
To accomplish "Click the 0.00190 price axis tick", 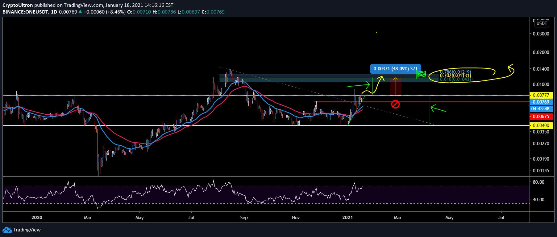I will [541, 159].
